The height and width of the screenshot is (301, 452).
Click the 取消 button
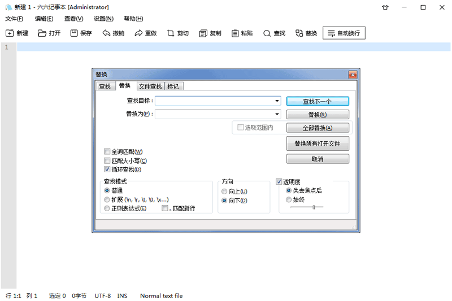click(318, 159)
